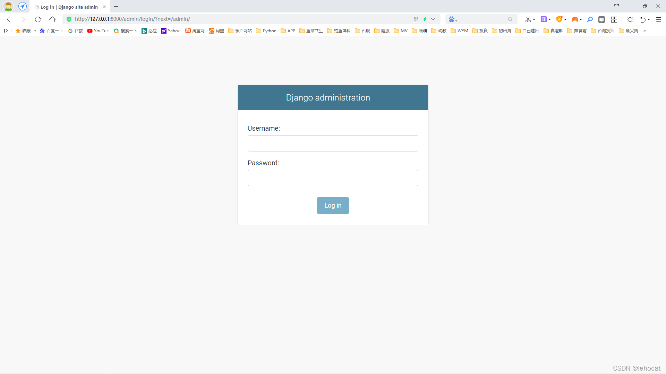Click the green lightning speed mode icon
666x374 pixels.
tap(425, 19)
